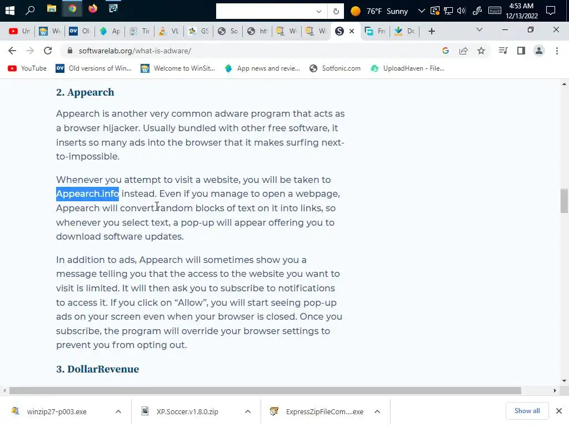This screenshot has width=569, height=427.
Task: Open YouTube bookmark
Action: point(27,68)
